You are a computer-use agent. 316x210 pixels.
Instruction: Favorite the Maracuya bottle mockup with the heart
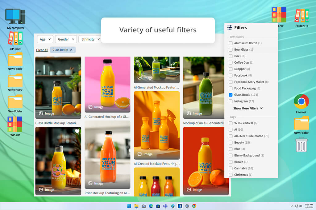(77, 131)
